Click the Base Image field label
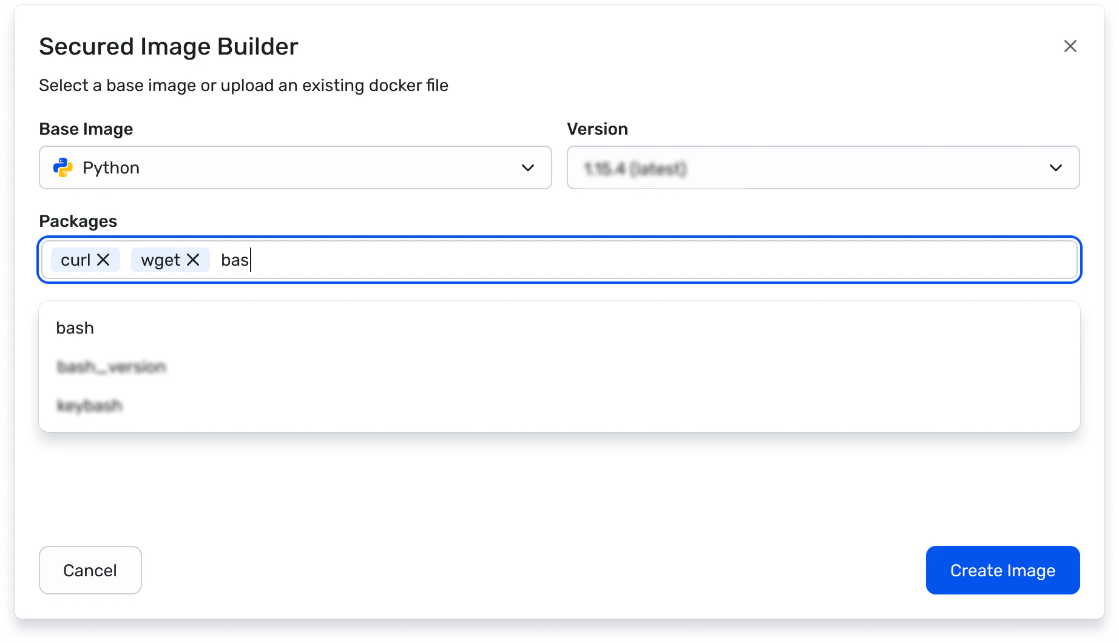Screen dimensions: 1119x643 [86, 129]
